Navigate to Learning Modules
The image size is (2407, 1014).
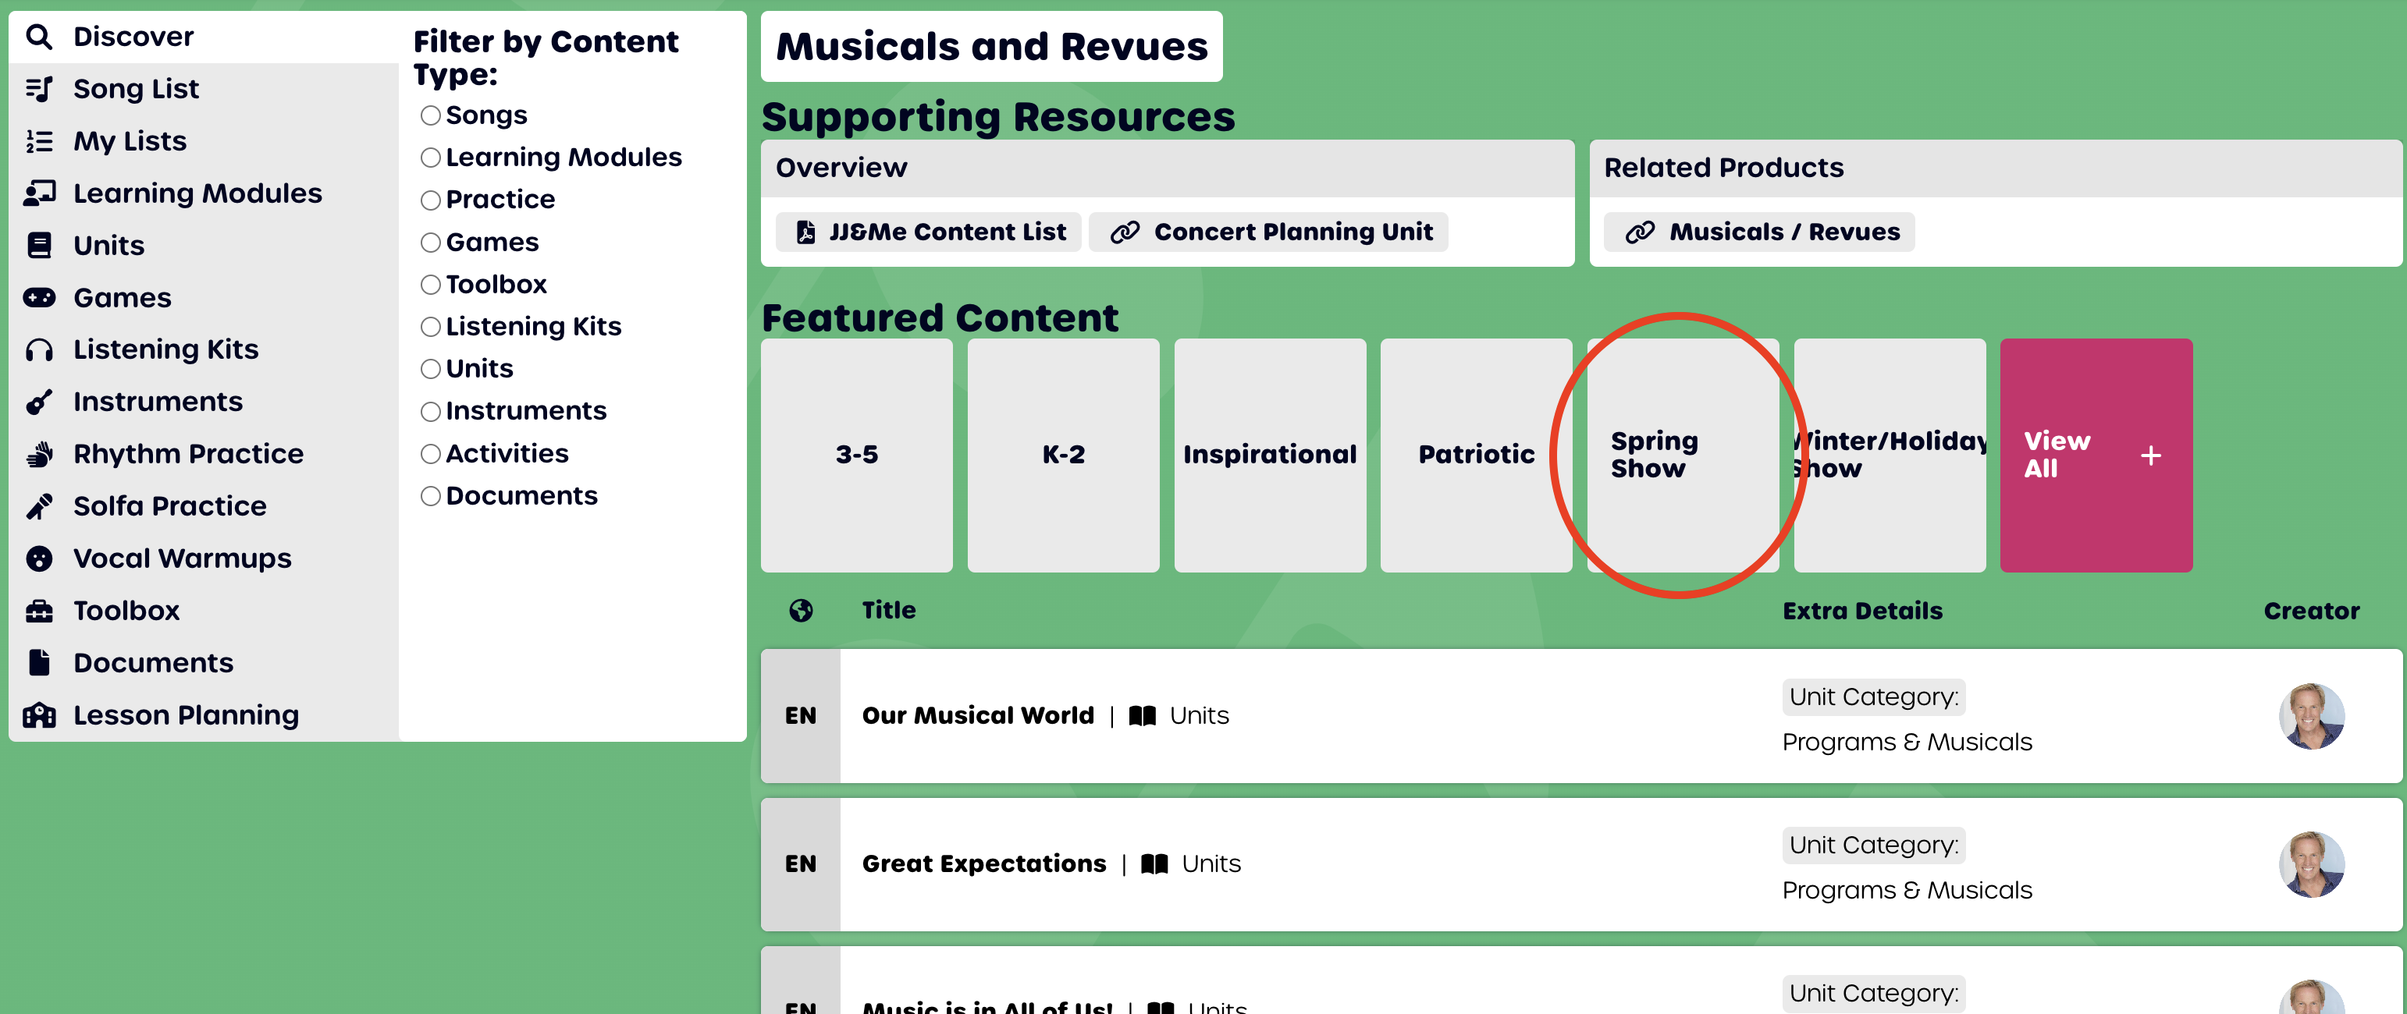pos(197,192)
